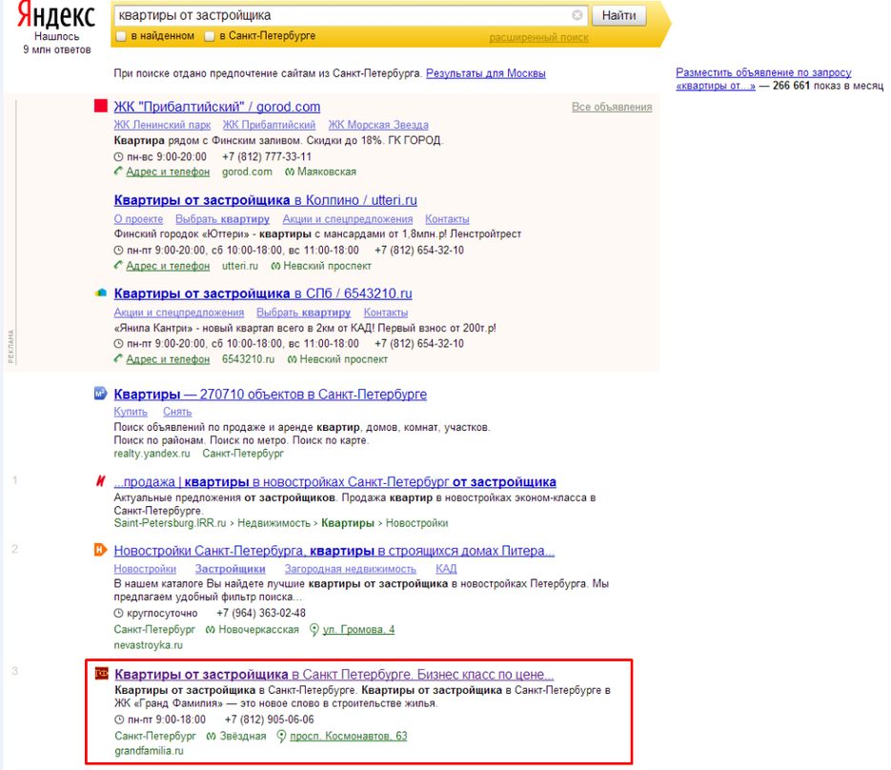The image size is (891, 770).
Task: Open the ЖК "Прибалтийский" / gorod.com ad title
Action: 217,107
